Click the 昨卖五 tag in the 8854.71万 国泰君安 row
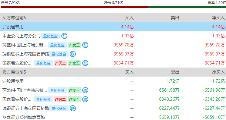Viewport: 226px width, 120px height. click(74, 63)
